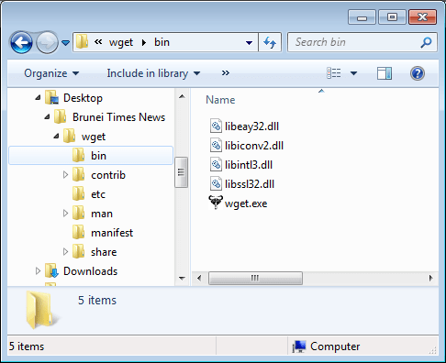Click the search magnifier icon
The image size is (446, 363).
tap(426, 42)
